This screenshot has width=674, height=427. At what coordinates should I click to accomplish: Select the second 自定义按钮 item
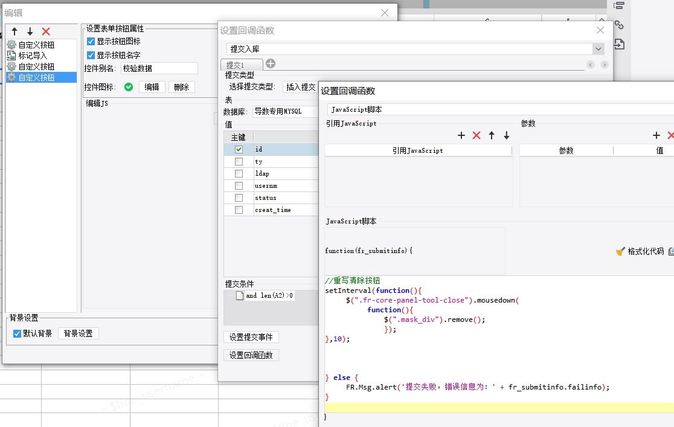click(x=41, y=66)
